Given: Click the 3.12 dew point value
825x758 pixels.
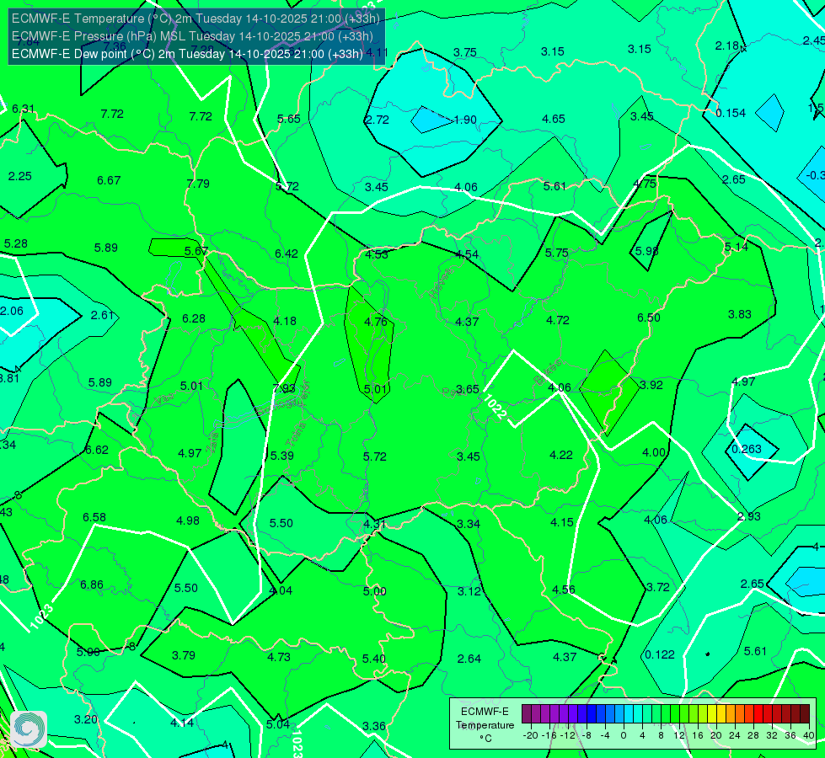Looking at the screenshot, I should coord(469,592).
